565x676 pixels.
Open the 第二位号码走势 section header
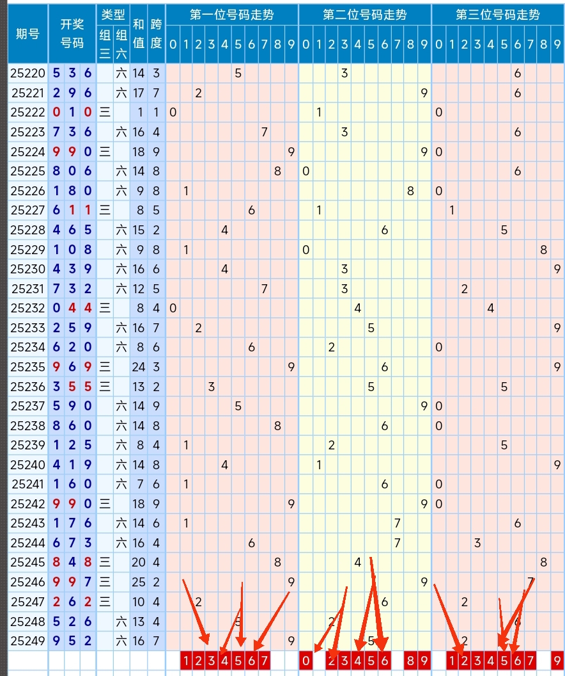365,15
